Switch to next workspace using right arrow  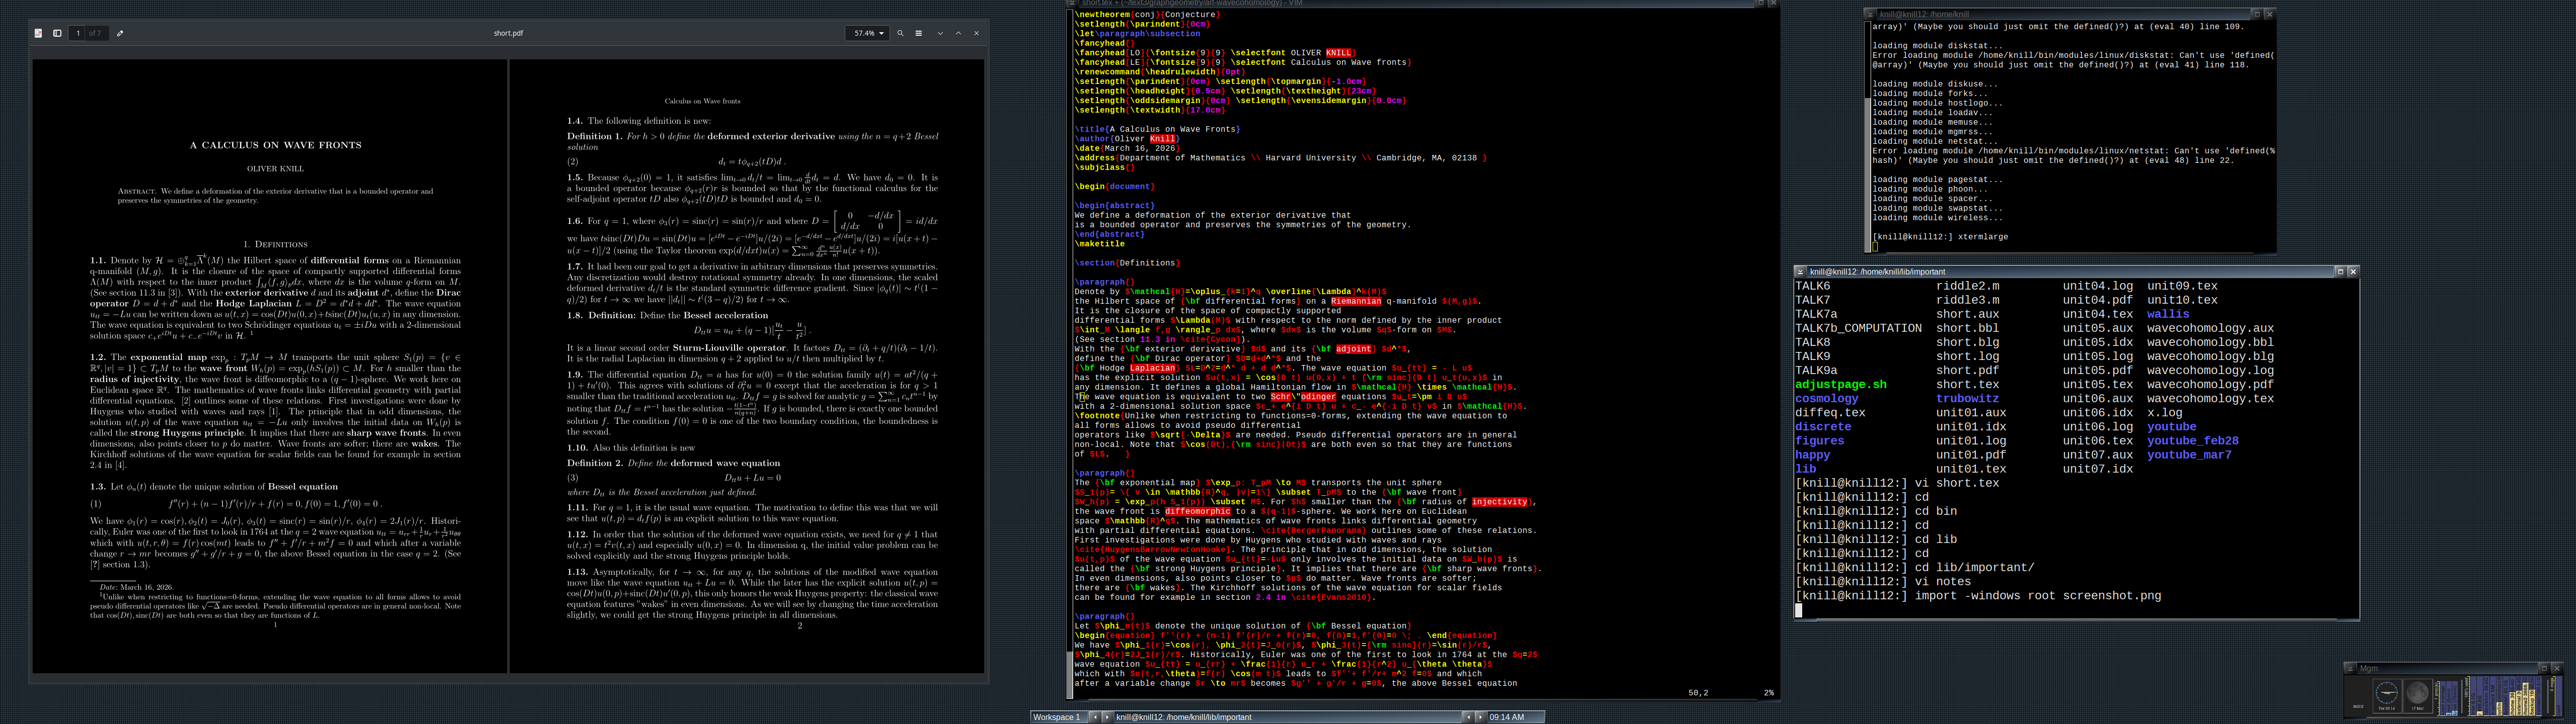[x=1107, y=717]
